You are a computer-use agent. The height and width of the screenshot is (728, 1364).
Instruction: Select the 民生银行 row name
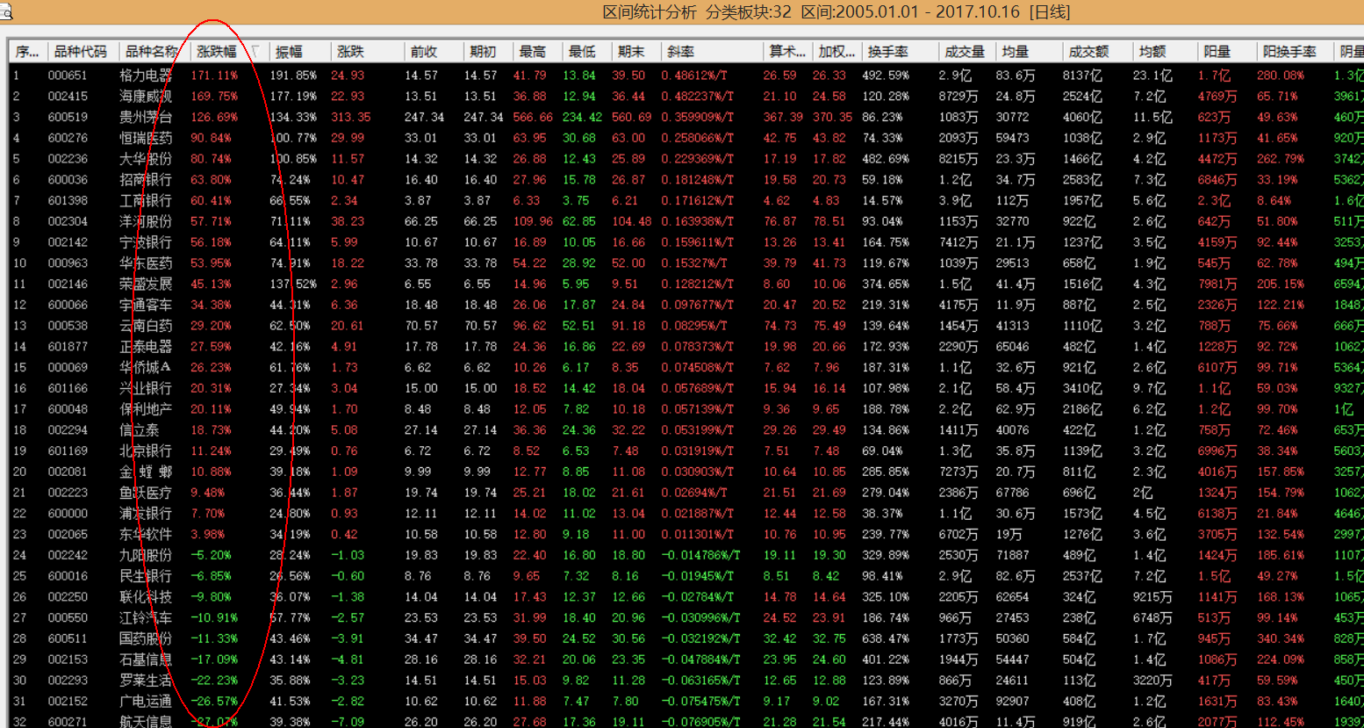coord(146,576)
